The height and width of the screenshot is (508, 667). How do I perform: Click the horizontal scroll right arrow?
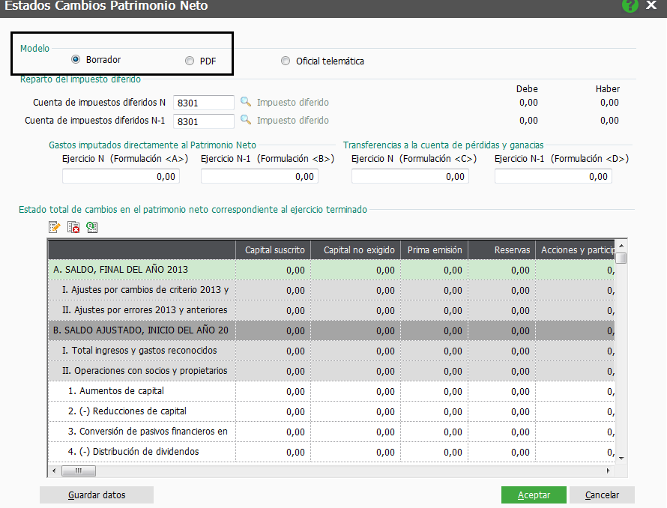(609, 471)
